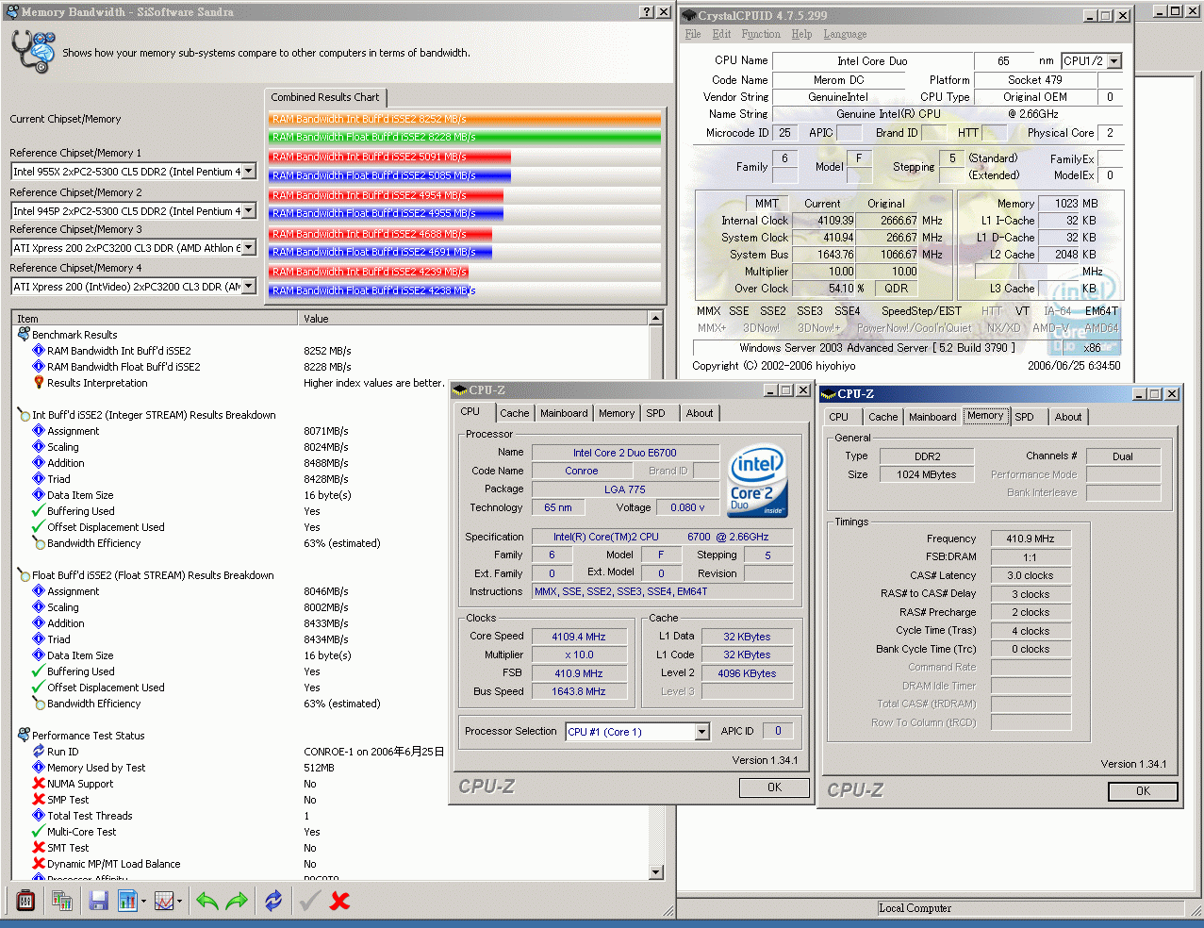Click the Run ID row icon
This screenshot has height=928, width=1204.
pos(39,751)
